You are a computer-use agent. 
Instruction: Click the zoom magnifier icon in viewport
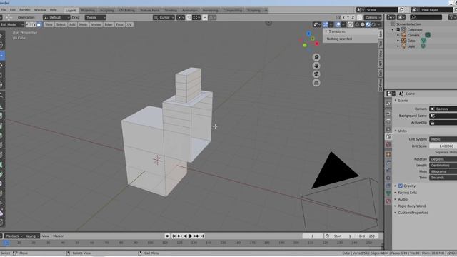pyautogui.click(x=316, y=57)
